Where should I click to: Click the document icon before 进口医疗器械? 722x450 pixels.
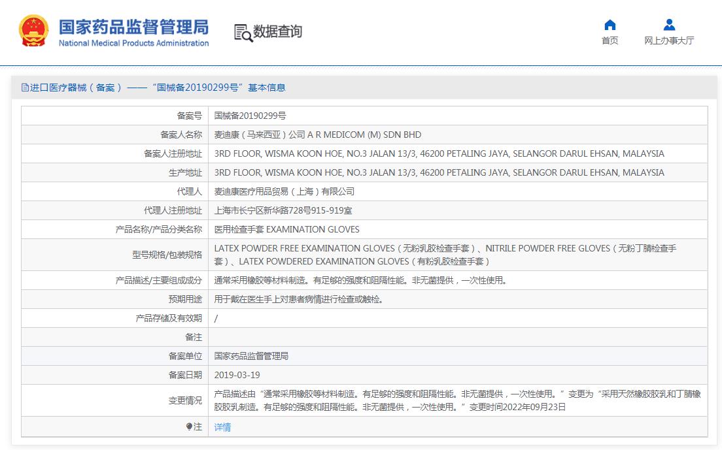click(25, 88)
